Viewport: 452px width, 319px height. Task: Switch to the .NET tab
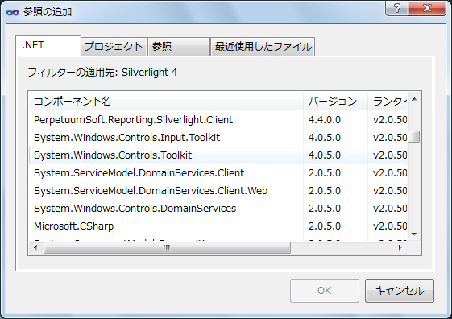point(48,45)
